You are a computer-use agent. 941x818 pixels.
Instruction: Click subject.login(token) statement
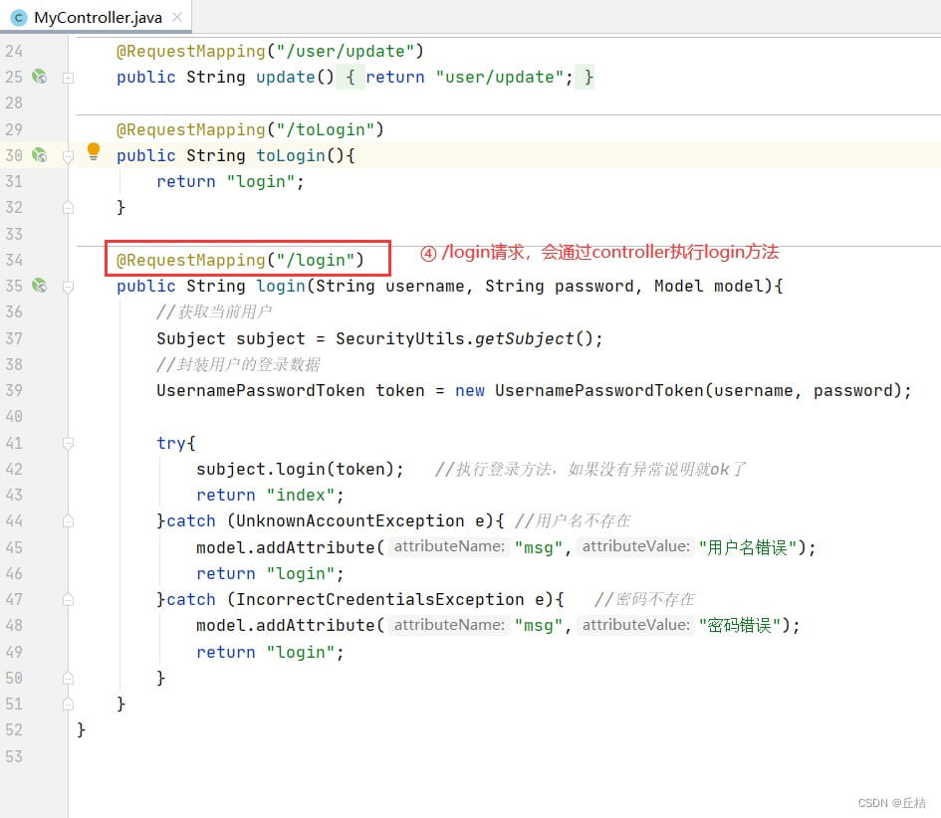(300, 469)
